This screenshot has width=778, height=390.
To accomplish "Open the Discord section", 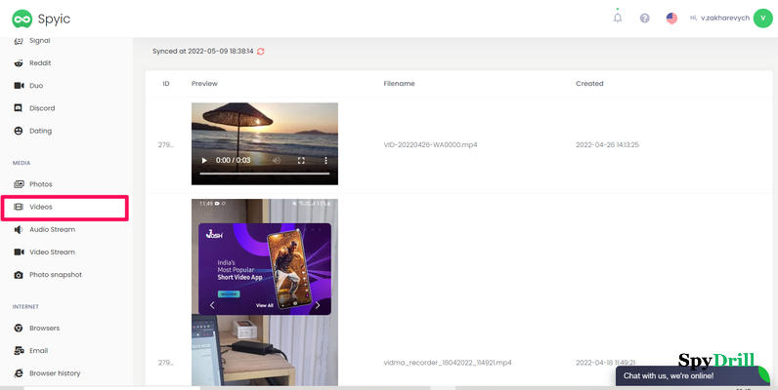I will [x=42, y=108].
